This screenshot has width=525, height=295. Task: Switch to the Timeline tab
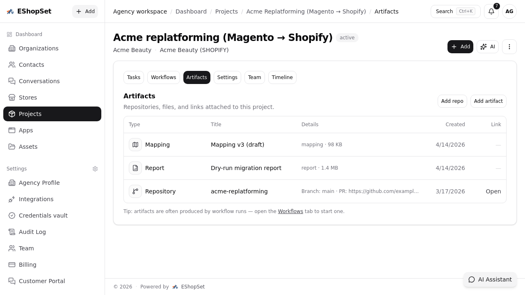point(282,77)
